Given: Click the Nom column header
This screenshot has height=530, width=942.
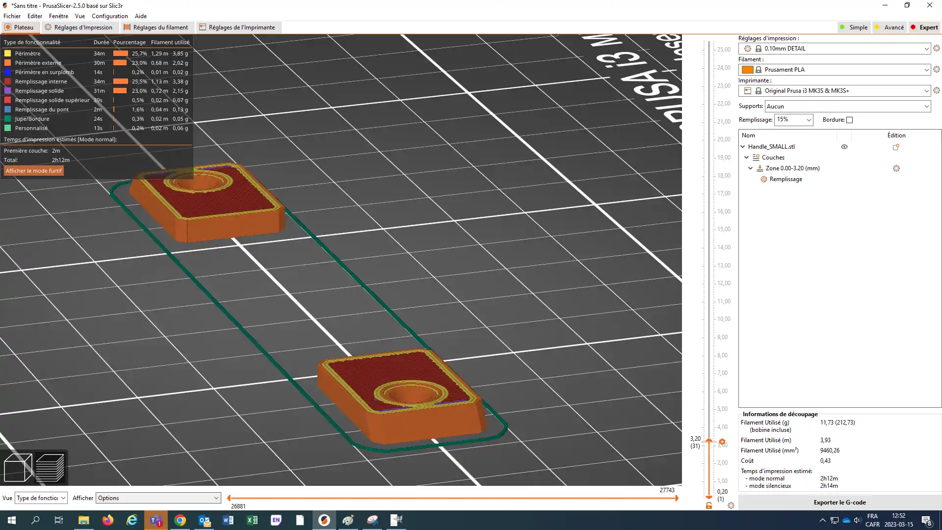Looking at the screenshot, I should (x=788, y=135).
